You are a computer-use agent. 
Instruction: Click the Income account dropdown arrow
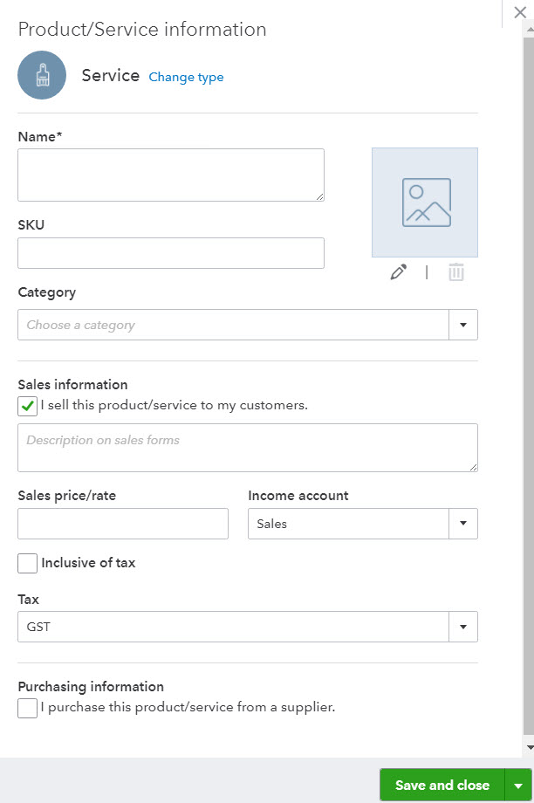click(x=463, y=524)
